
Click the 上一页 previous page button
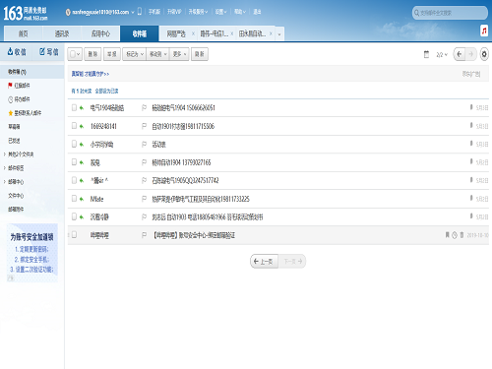click(265, 262)
